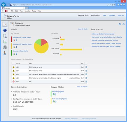Open the View menu
The height and width of the screenshot is (122, 127).
click(21, 11)
